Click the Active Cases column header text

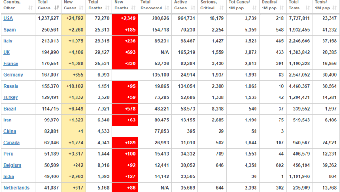click(x=180, y=5)
